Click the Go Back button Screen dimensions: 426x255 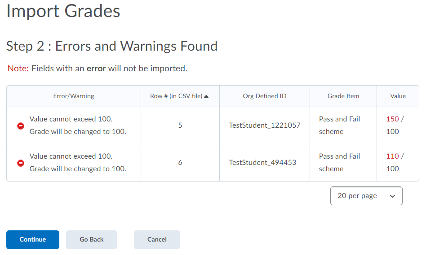pyautogui.click(x=92, y=240)
